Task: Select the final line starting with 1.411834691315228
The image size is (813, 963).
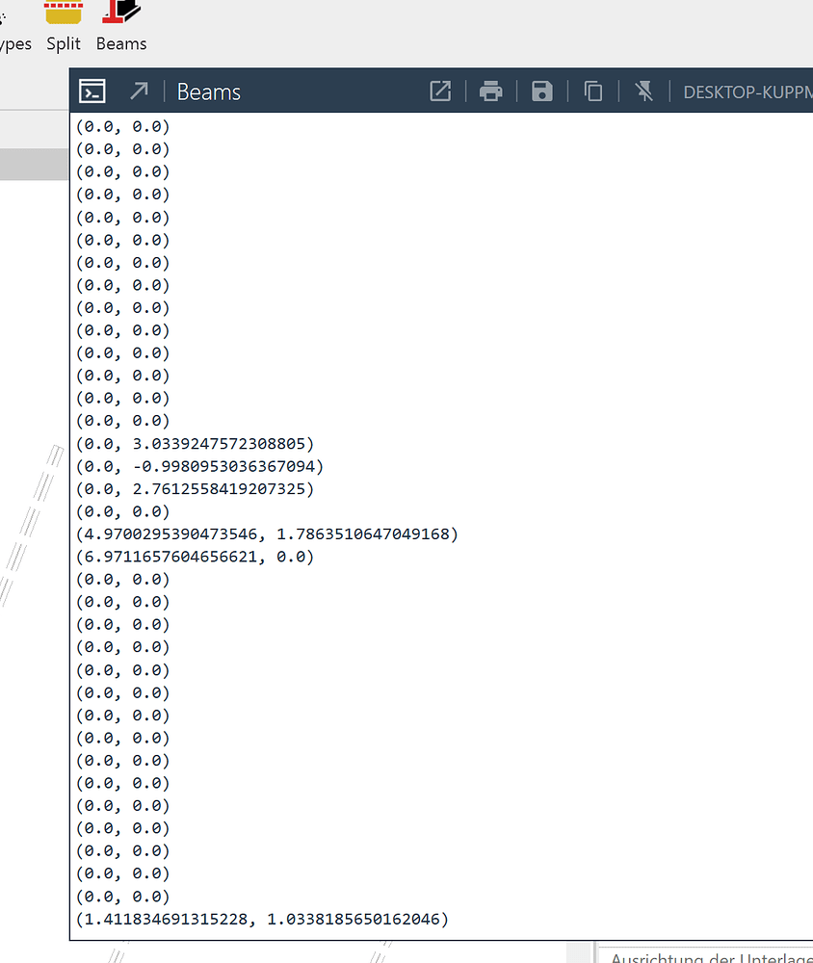Action: point(262,919)
